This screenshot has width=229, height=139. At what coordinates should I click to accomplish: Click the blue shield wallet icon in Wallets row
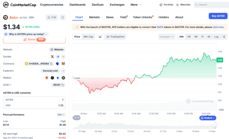tap(58, 78)
